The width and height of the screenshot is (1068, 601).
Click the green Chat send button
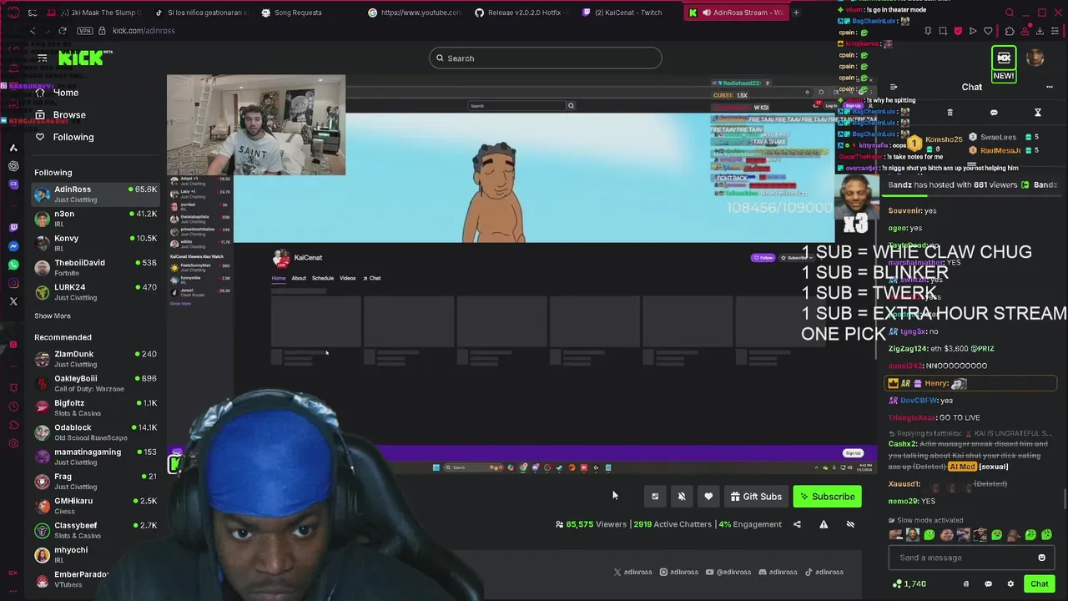[1039, 584]
